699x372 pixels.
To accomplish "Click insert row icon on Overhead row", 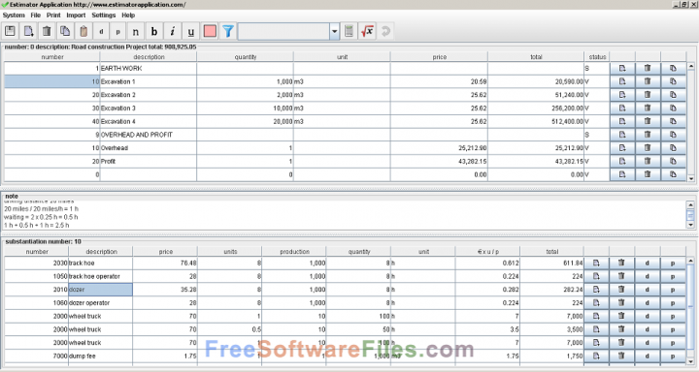I will [x=622, y=147].
